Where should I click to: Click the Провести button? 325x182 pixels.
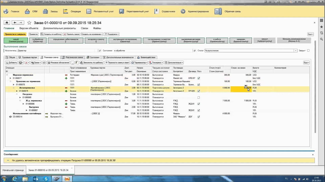click(33, 34)
